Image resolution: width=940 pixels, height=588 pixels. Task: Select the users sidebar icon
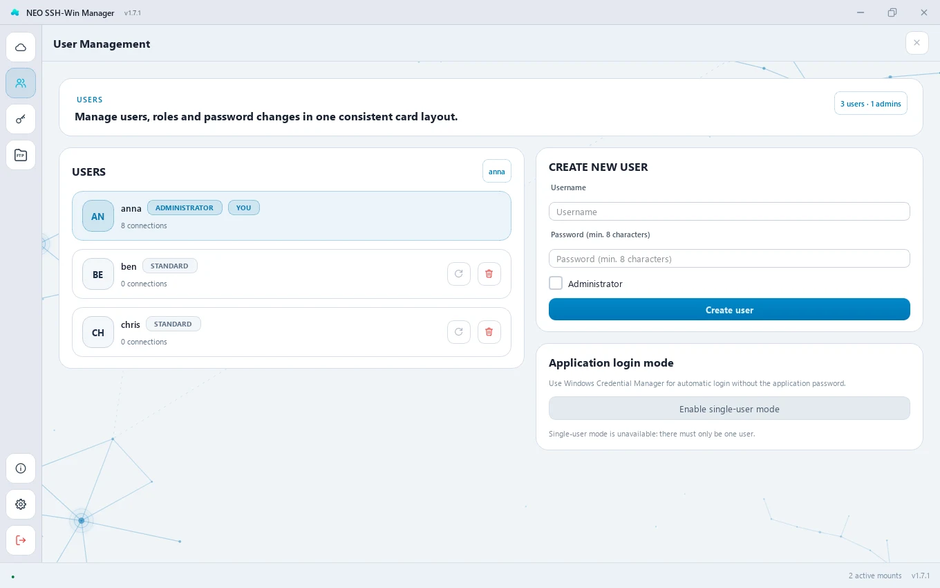[21, 83]
